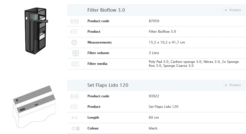Open the Product link for Filter Bioflow 3.0
246x134 pixels.
pyautogui.click(x=235, y=10)
